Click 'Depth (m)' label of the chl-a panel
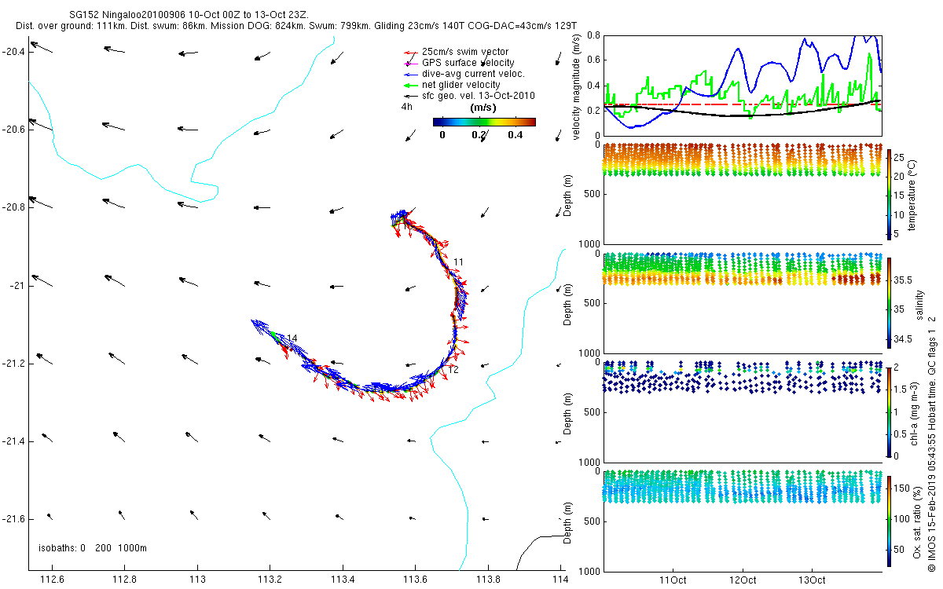 [x=569, y=414]
